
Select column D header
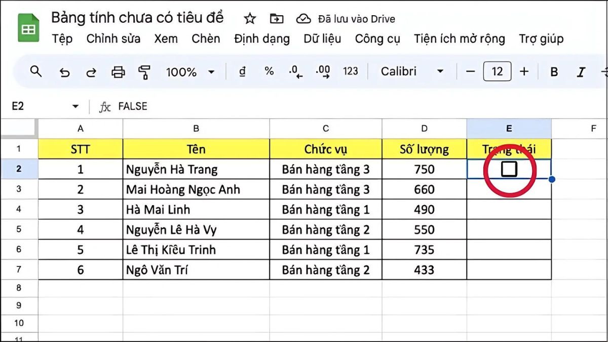[x=425, y=129]
